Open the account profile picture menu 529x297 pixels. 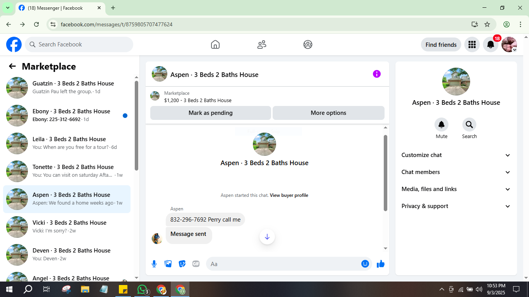[x=509, y=44]
